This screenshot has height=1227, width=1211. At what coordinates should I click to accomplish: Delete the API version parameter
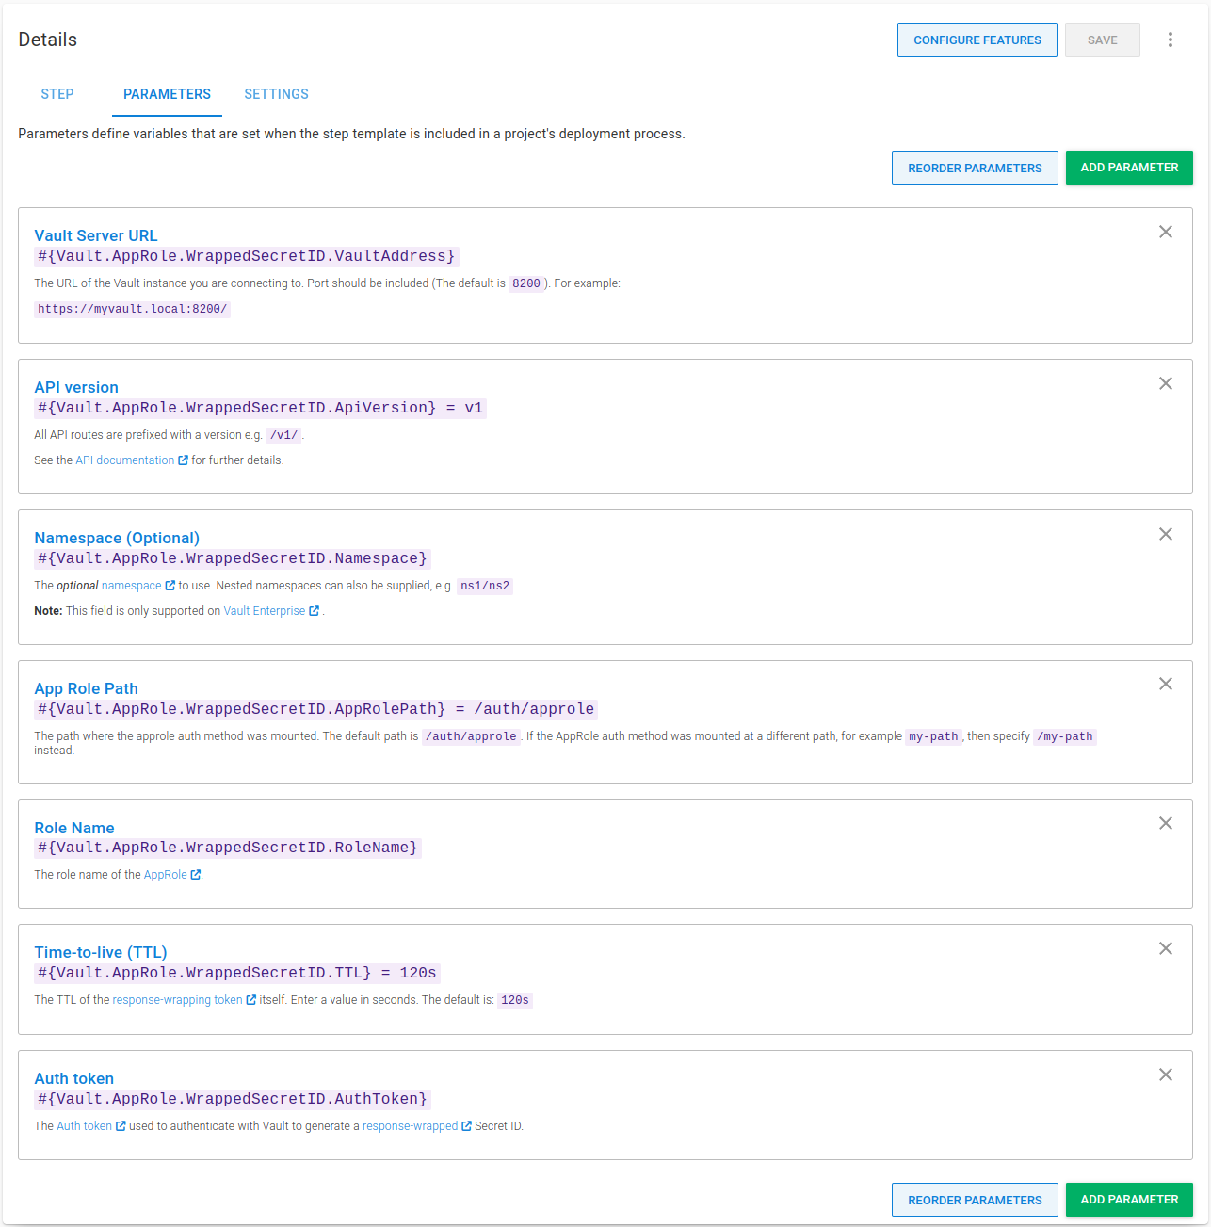tap(1165, 384)
